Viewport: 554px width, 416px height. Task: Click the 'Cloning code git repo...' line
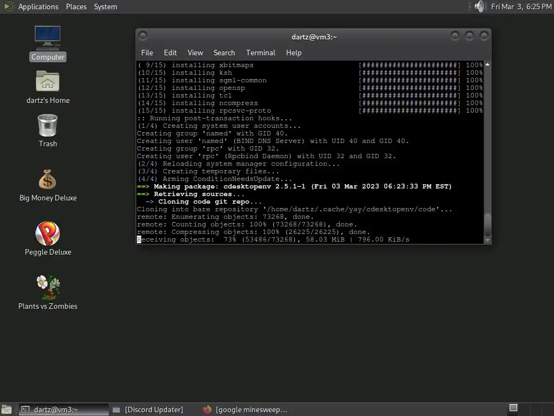click(x=203, y=201)
